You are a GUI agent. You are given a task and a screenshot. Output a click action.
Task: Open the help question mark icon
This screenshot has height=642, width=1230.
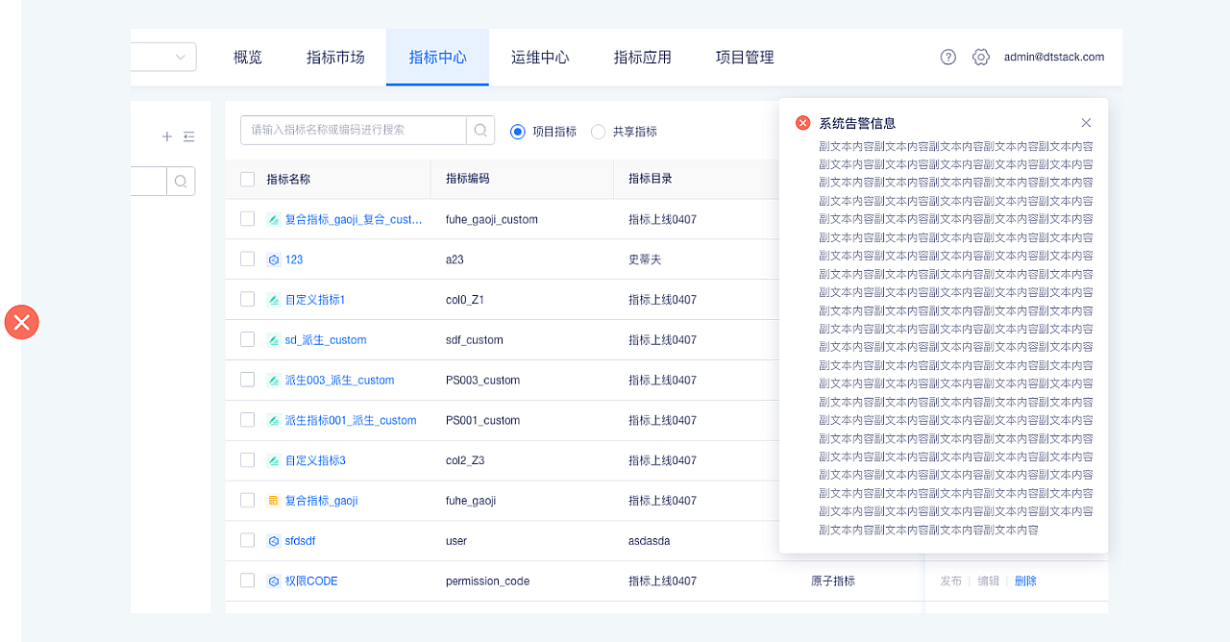[948, 57]
